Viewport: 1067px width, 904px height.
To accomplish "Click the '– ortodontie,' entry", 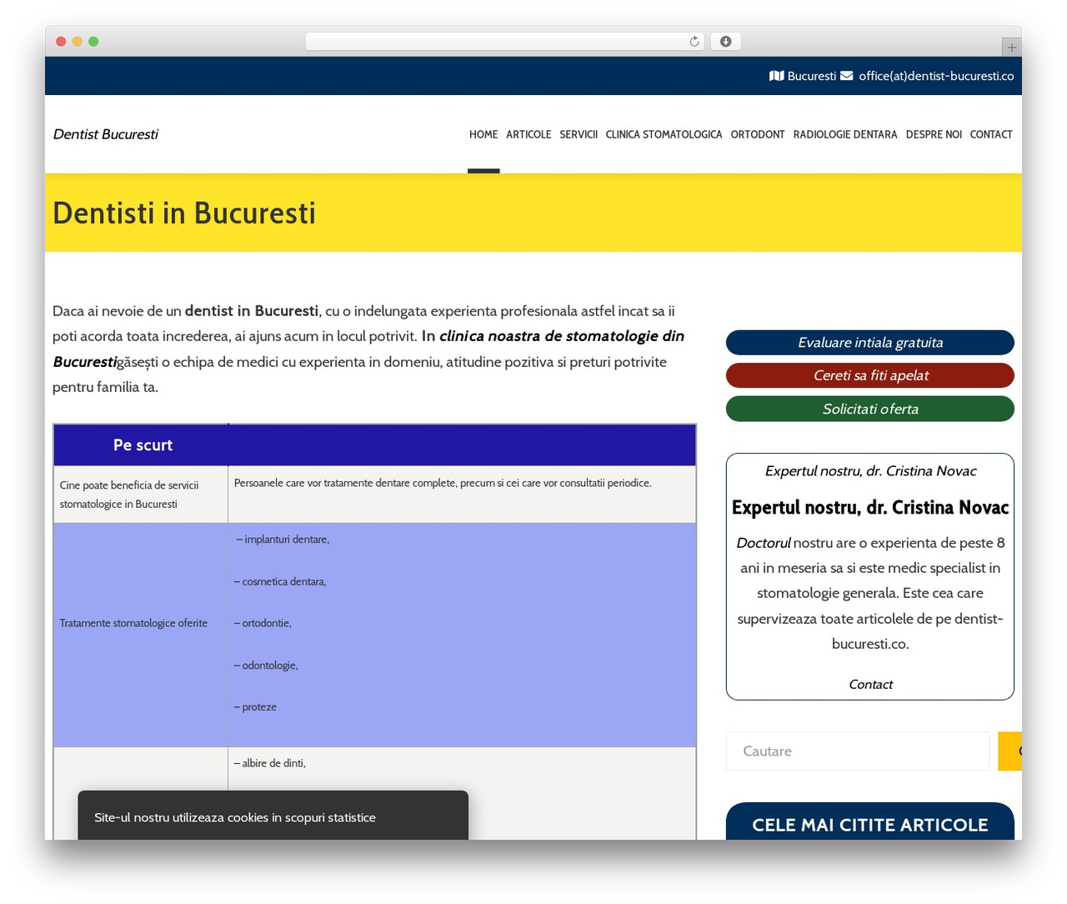I will [263, 623].
